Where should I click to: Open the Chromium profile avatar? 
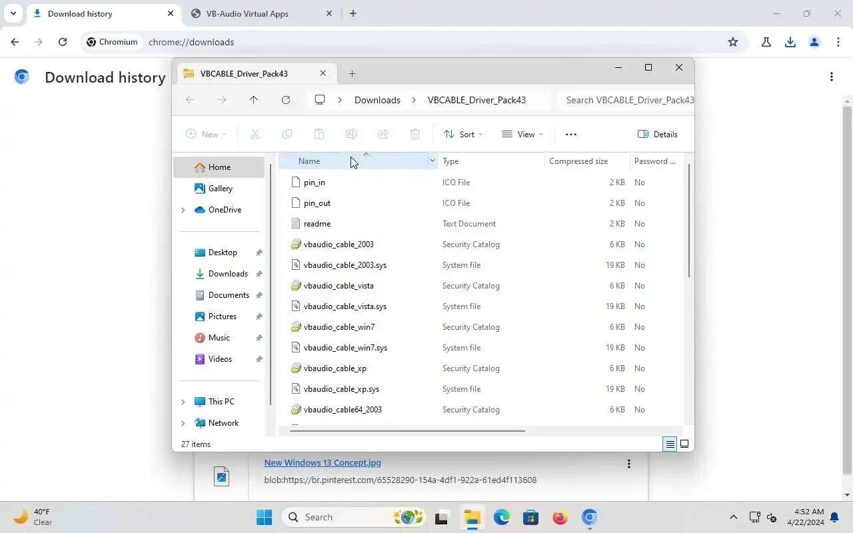(814, 42)
